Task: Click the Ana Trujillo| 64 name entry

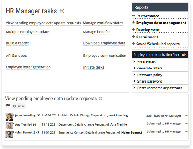Action: 26,125
